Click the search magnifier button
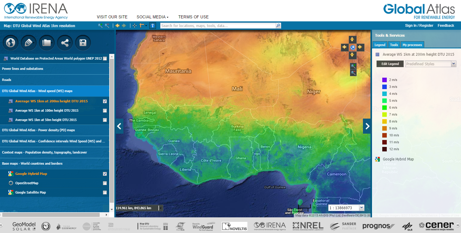Image resolution: width=461 pixels, height=233 pixels. click(x=278, y=26)
